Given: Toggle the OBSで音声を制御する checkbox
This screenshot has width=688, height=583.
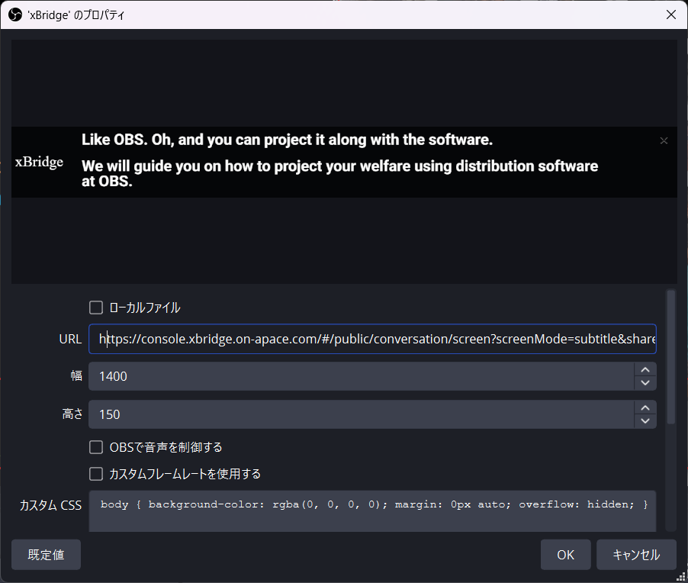Looking at the screenshot, I should pyautogui.click(x=96, y=447).
